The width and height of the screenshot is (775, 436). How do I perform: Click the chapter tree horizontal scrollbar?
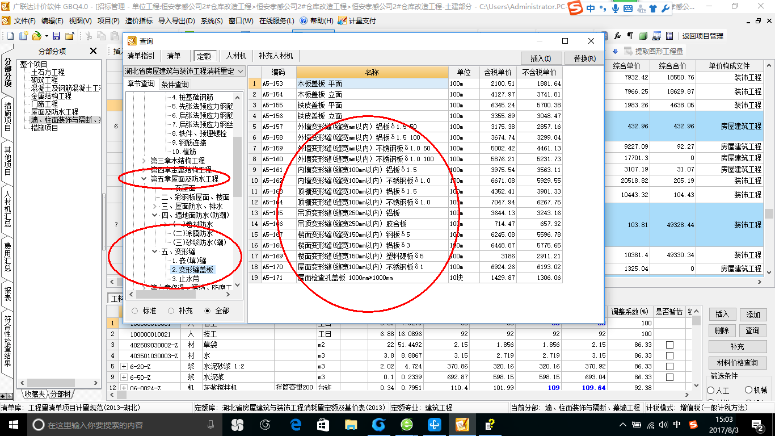pos(179,294)
